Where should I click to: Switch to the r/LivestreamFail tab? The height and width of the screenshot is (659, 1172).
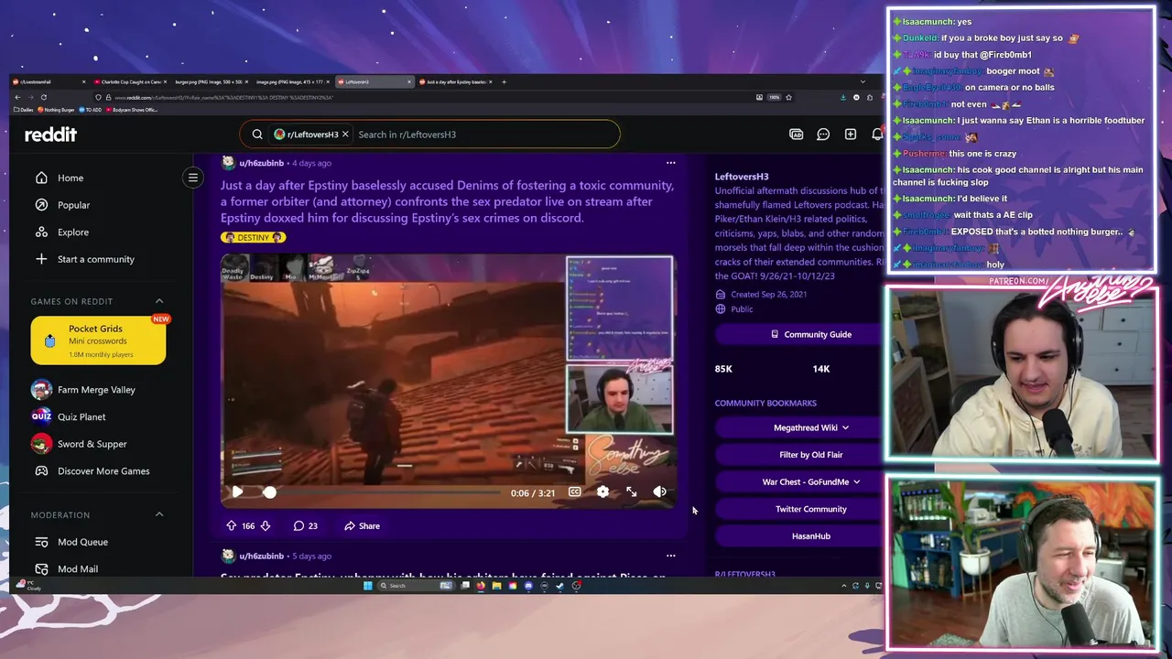click(x=49, y=81)
